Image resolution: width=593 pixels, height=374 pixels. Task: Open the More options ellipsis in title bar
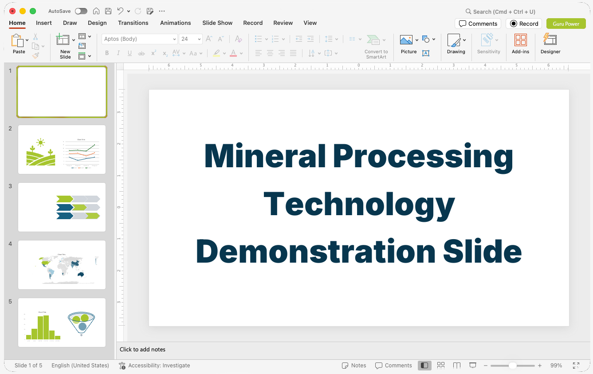tap(162, 11)
